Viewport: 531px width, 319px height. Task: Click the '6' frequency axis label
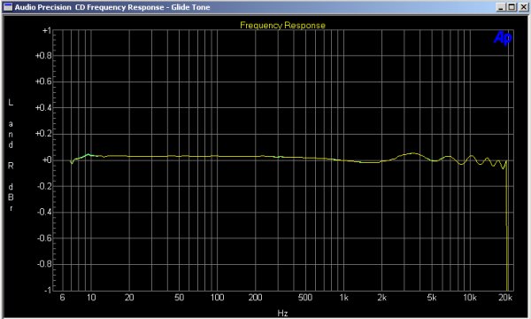[62, 298]
